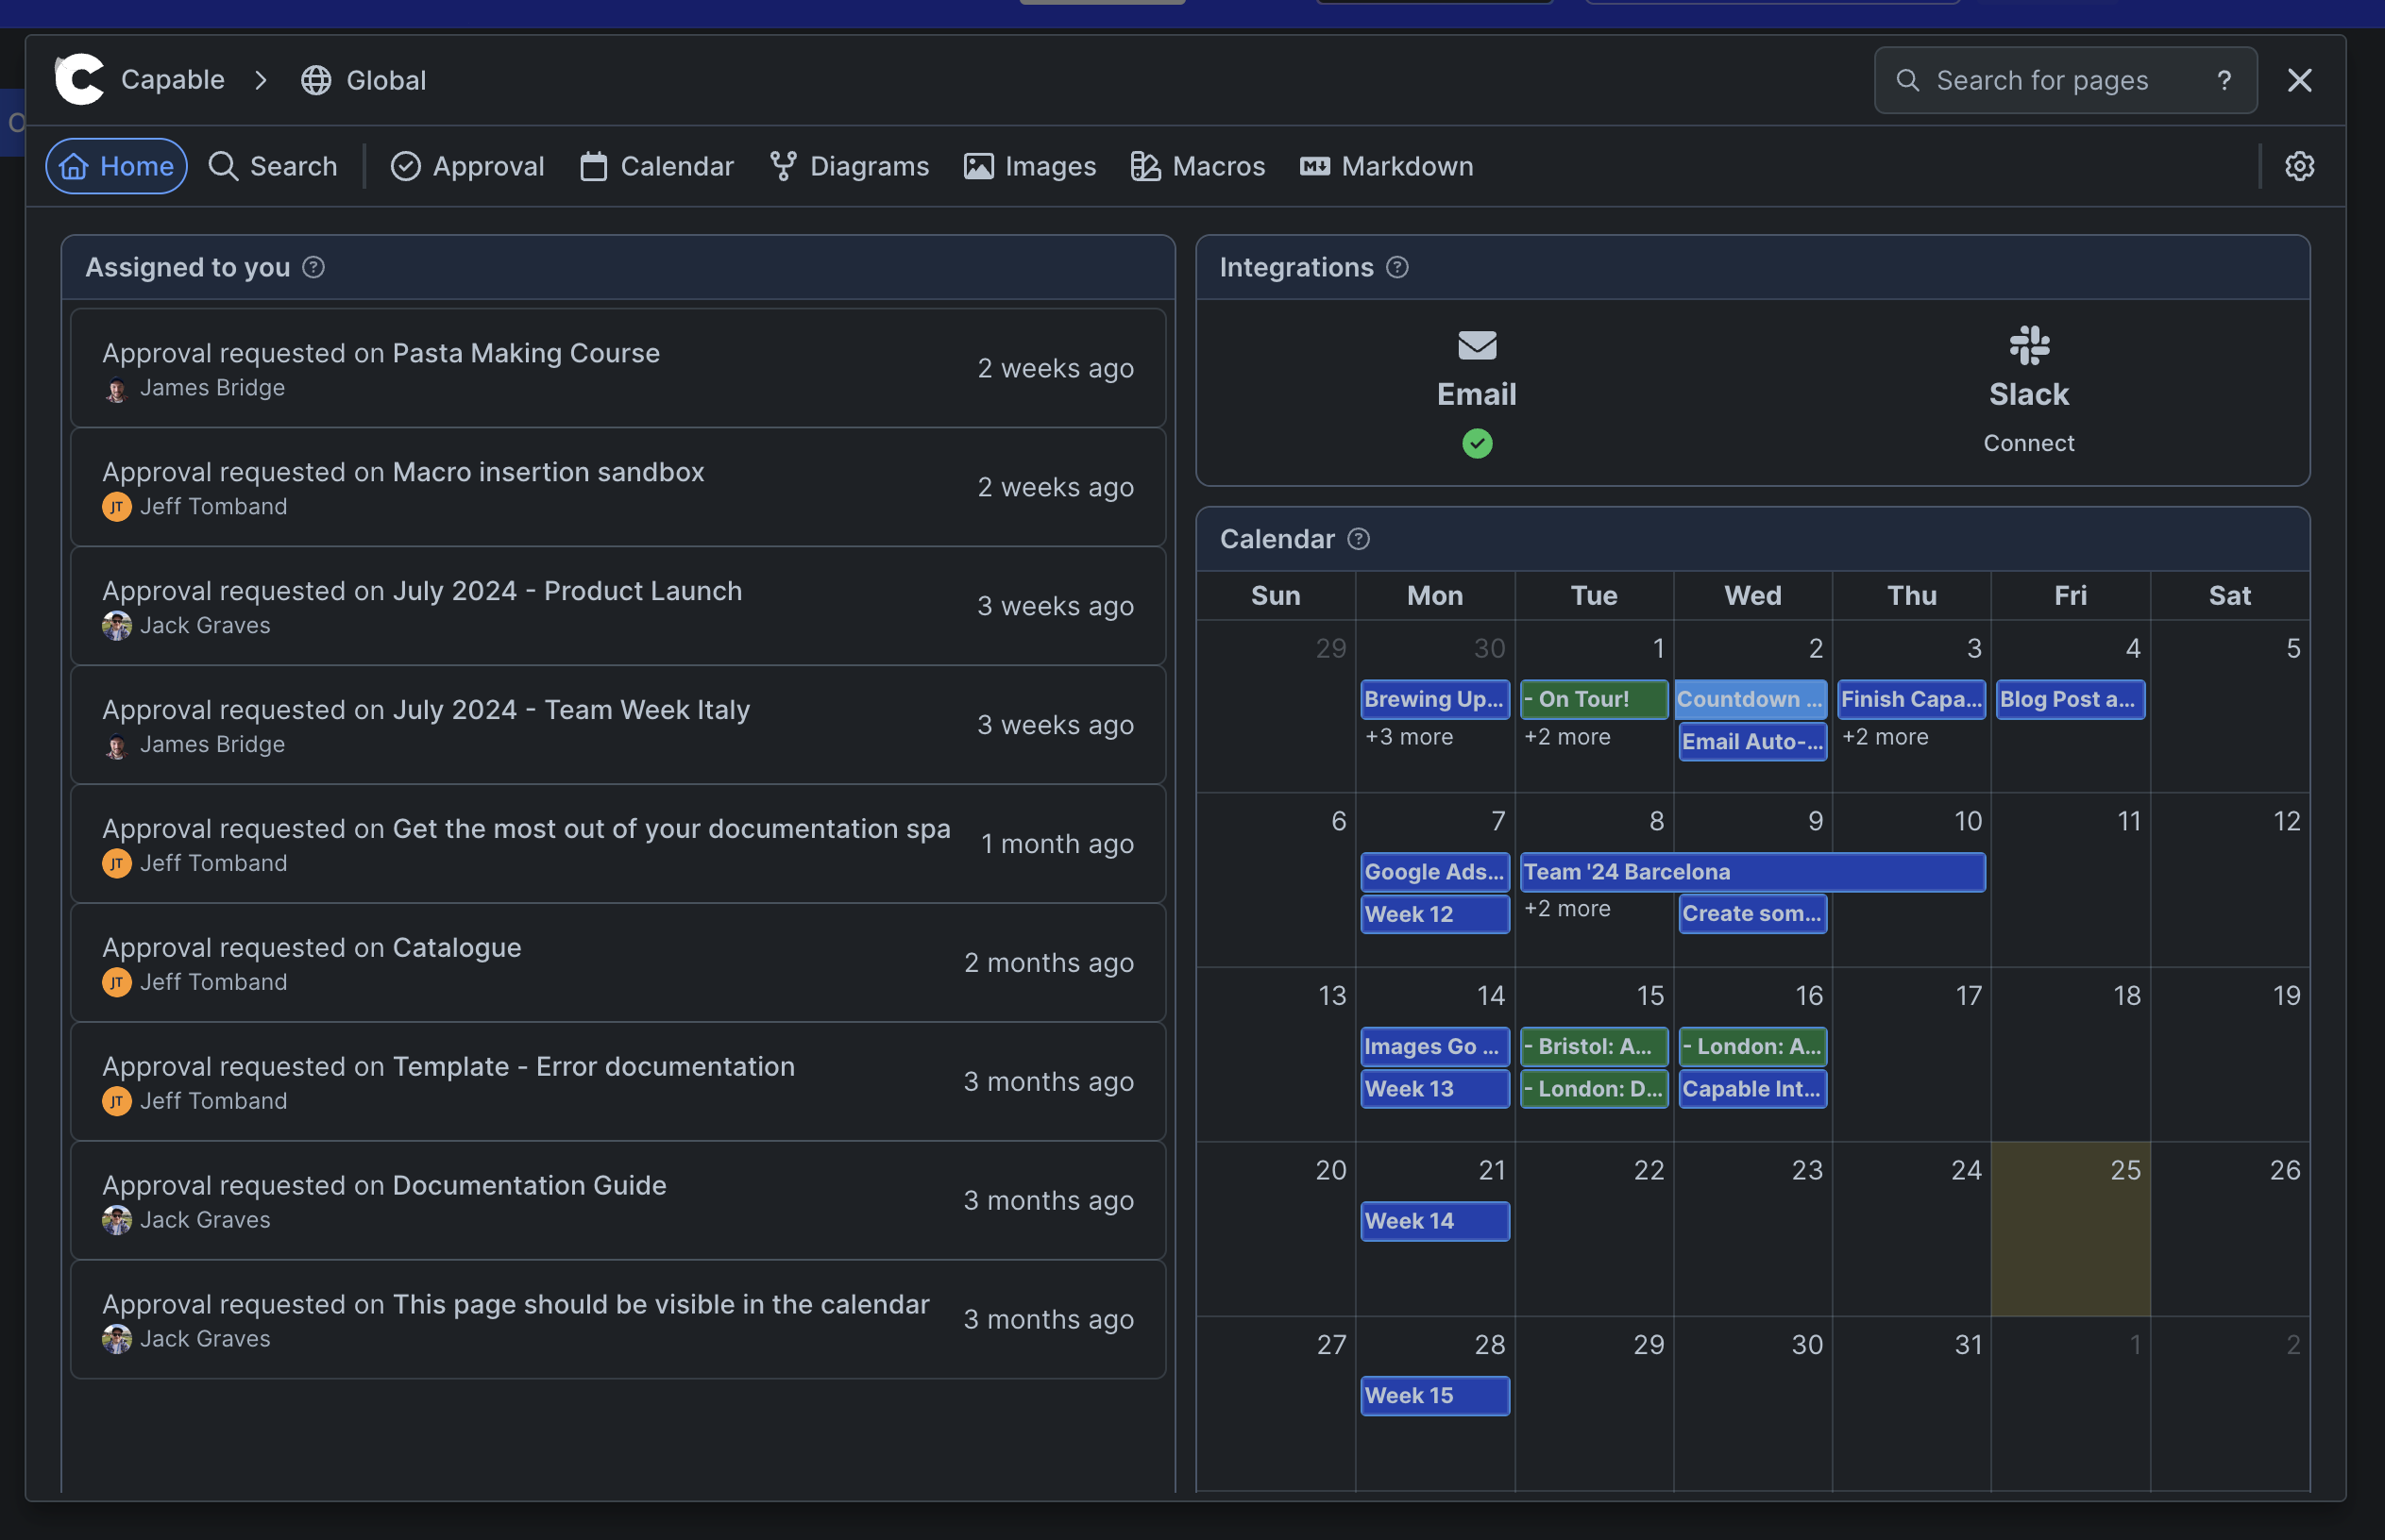Expand +2 more events on Thursday 3
The image size is (2385, 1540).
coord(1885,737)
